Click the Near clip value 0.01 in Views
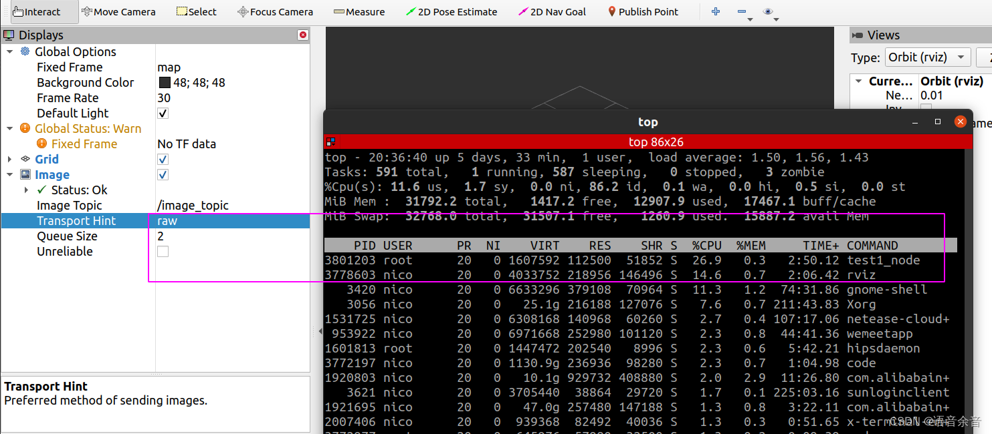 [932, 95]
